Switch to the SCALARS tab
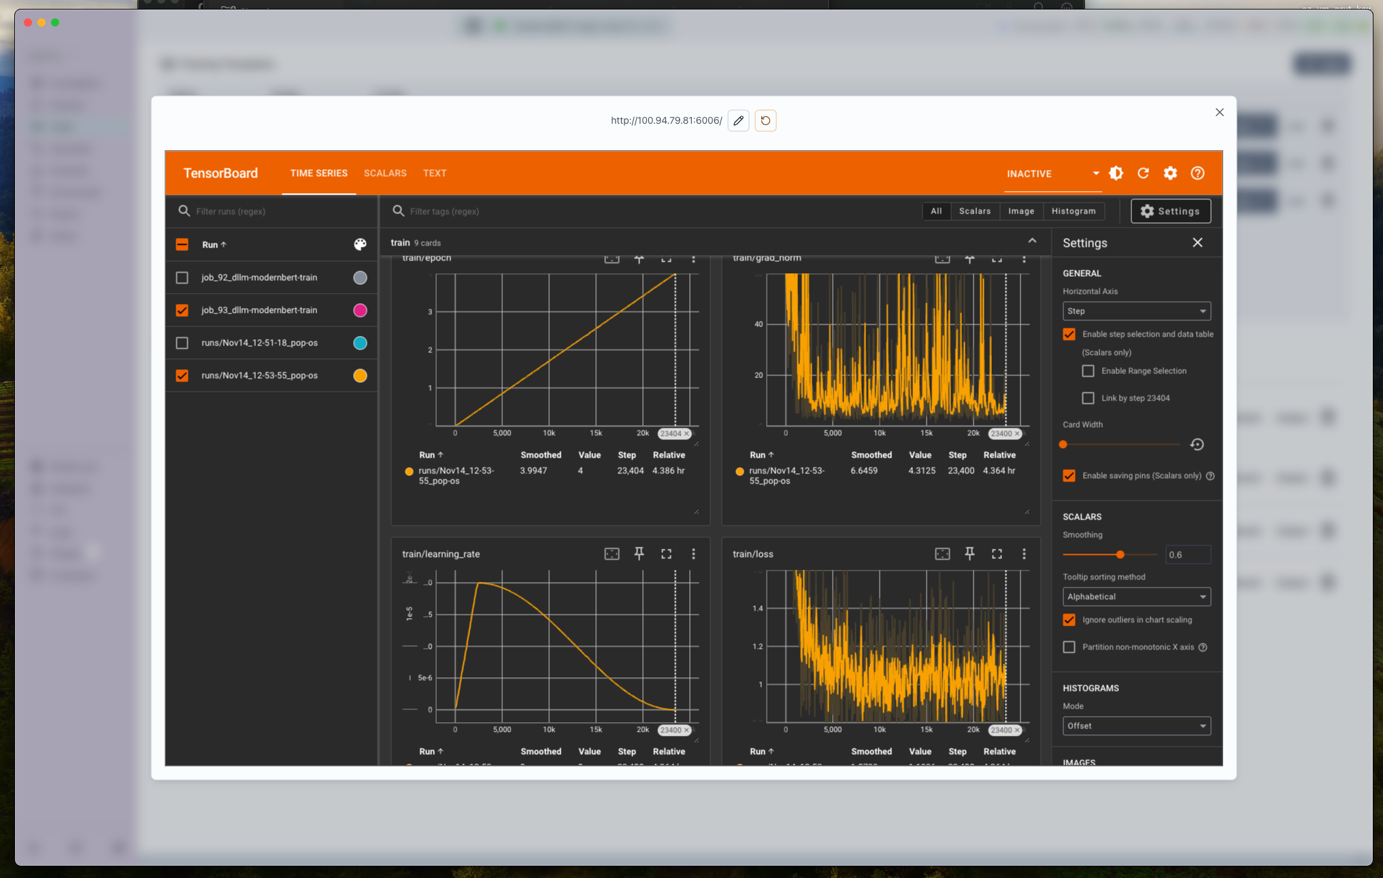The image size is (1383, 878). click(385, 173)
